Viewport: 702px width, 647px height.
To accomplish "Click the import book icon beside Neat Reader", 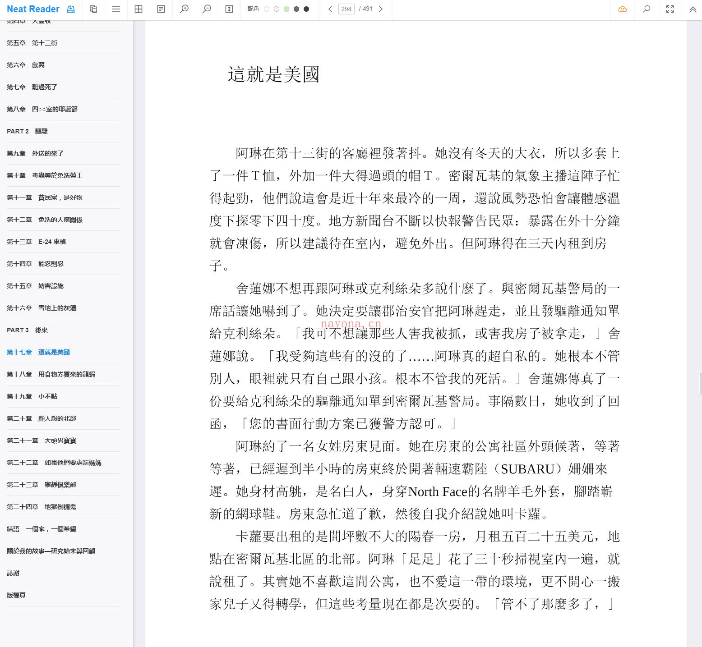I will (71, 9).
